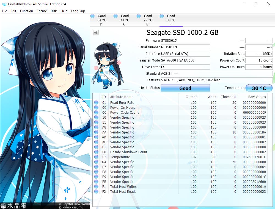Click raw value 00000391A600 in EB row
Screen dimensions: 275x209
pyautogui.click(x=254, y=182)
